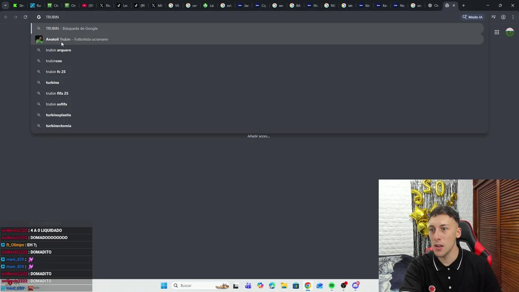Go back with the back arrow
The image size is (519, 292).
6,17
